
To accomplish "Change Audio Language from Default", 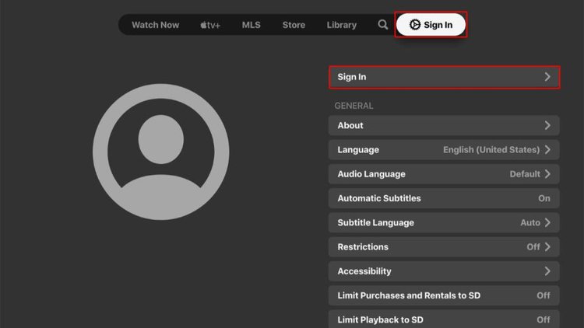I will (444, 174).
